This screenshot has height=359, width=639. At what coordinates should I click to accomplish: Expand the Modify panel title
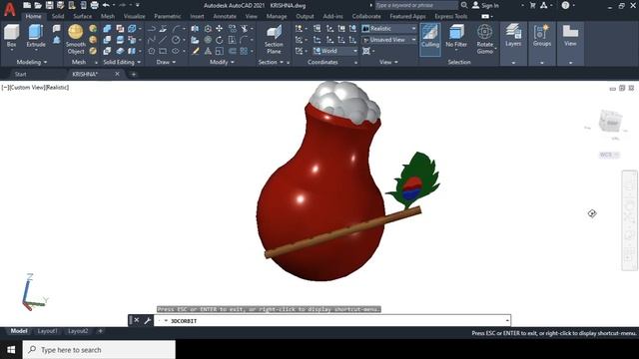coord(222,62)
